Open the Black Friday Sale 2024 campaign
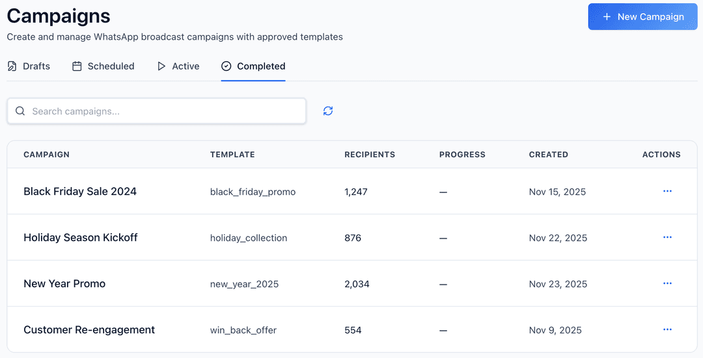Image resolution: width=703 pixels, height=358 pixels. click(x=80, y=192)
